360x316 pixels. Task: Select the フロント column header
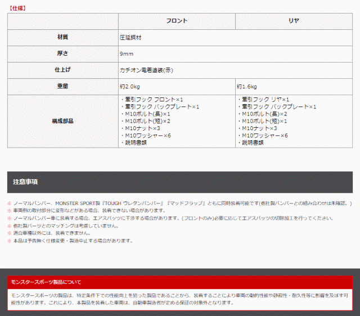pos(177,21)
